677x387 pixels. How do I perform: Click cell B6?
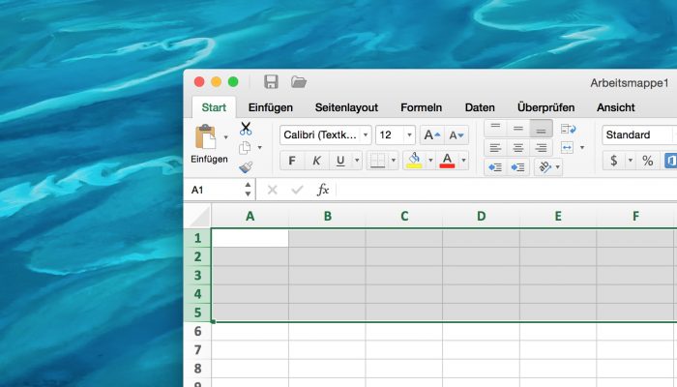[x=327, y=331]
